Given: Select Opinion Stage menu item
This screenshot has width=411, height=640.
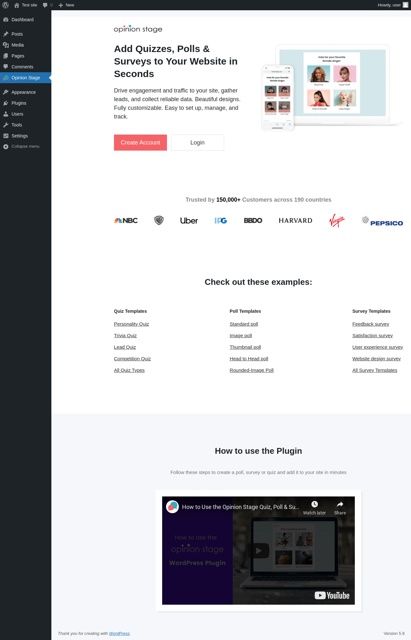Looking at the screenshot, I should point(26,78).
